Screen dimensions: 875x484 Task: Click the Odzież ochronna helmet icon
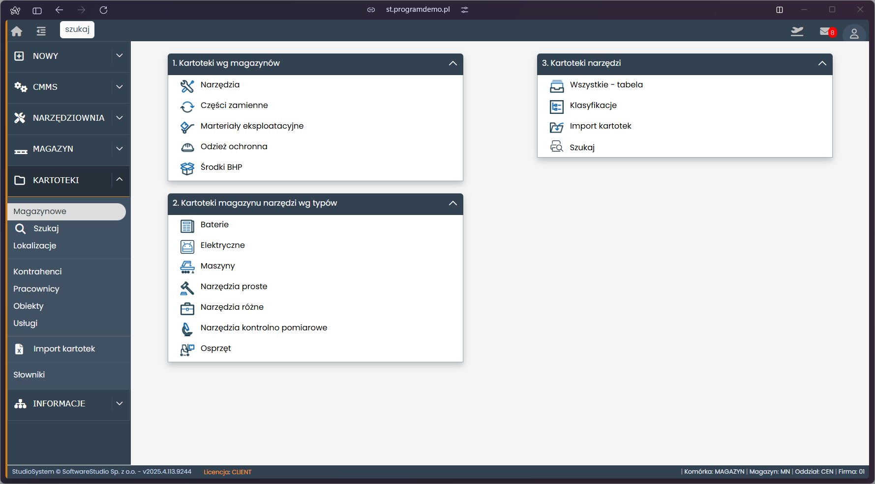click(x=187, y=147)
